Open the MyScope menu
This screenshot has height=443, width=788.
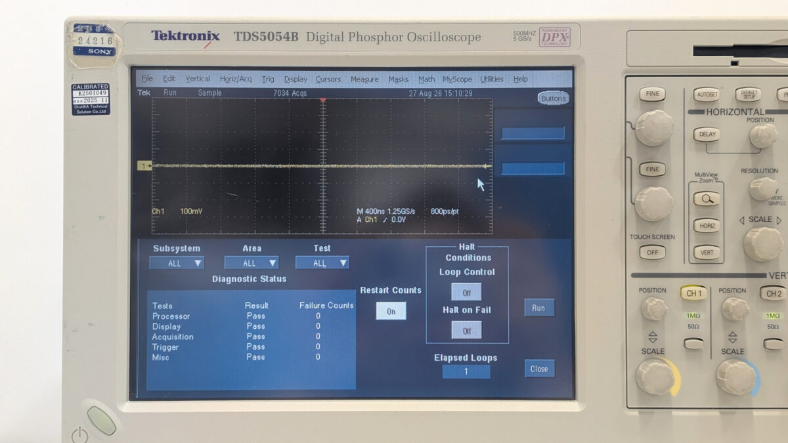[x=457, y=79]
